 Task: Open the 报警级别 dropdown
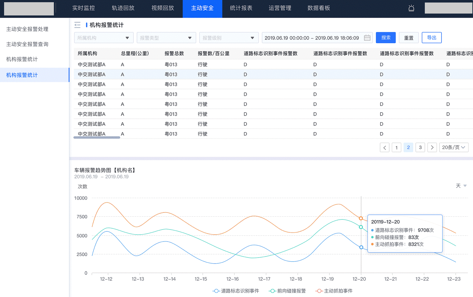coord(229,38)
